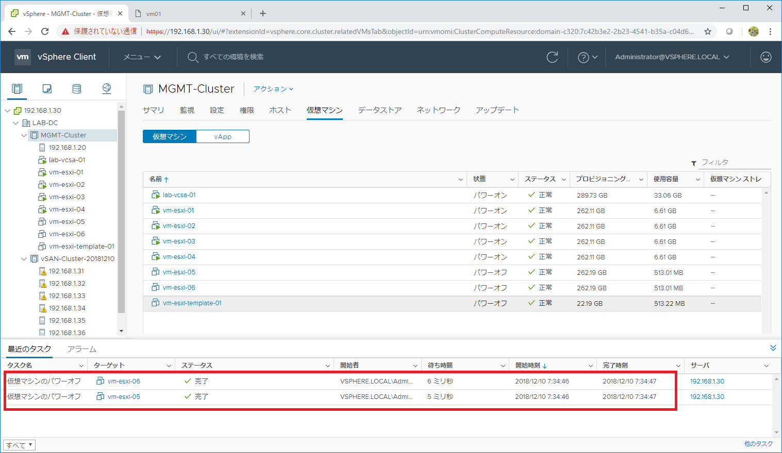The image size is (782, 453).
Task: Collapse the vSAN-Cluster-20181210 tree node
Action: [x=24, y=259]
